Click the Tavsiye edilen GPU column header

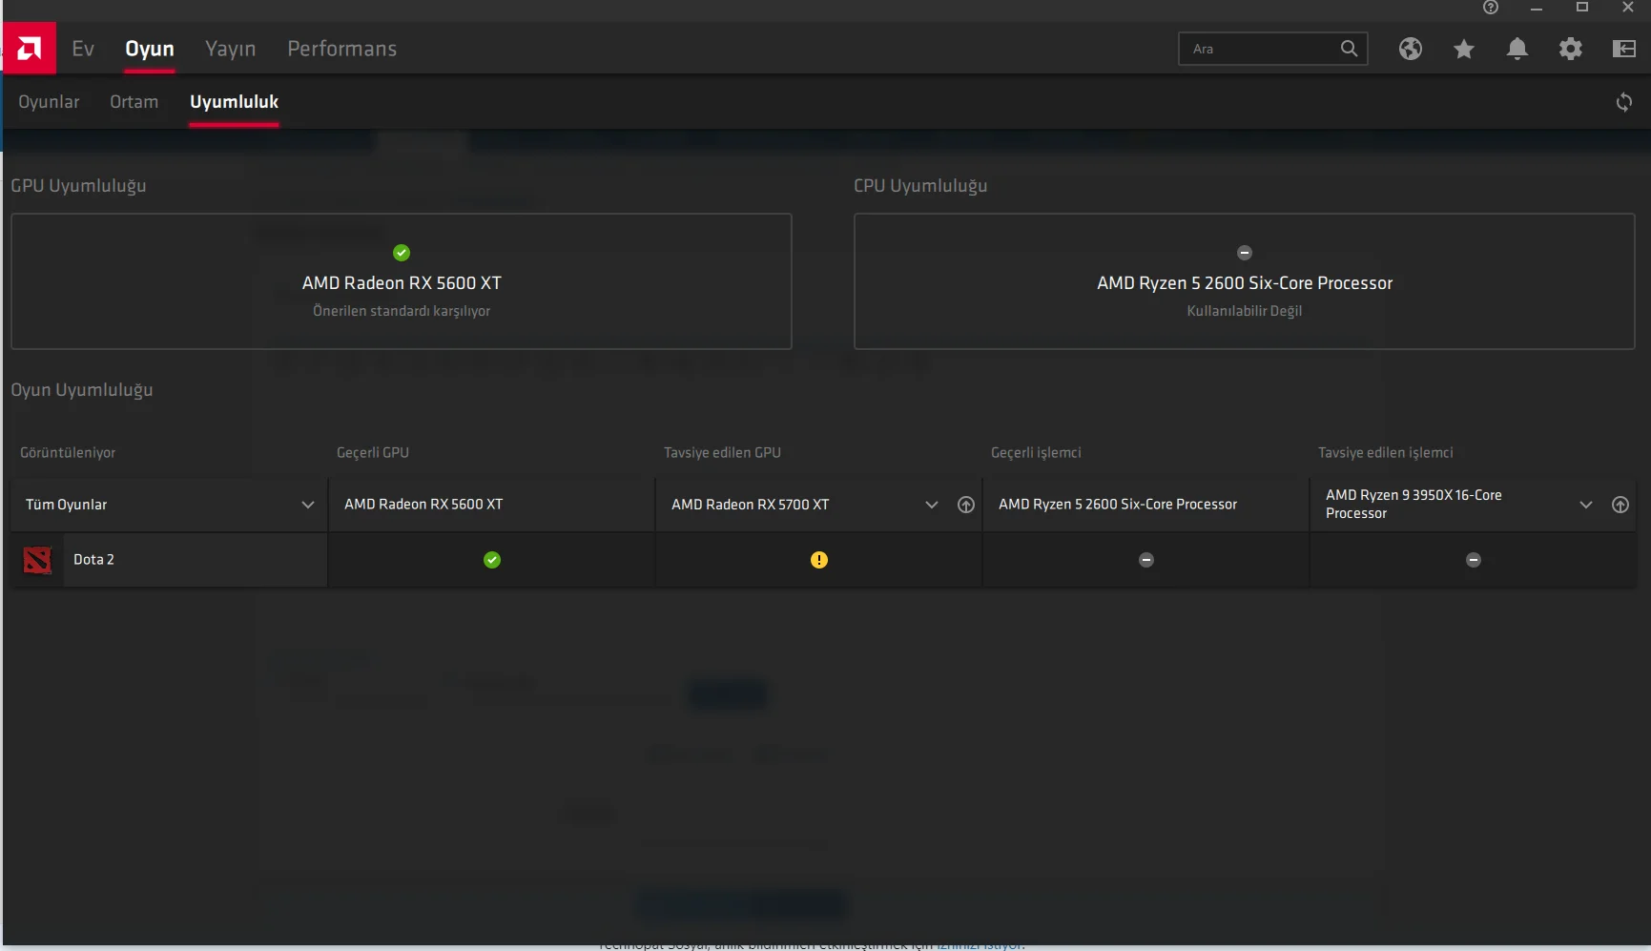pyautogui.click(x=722, y=453)
